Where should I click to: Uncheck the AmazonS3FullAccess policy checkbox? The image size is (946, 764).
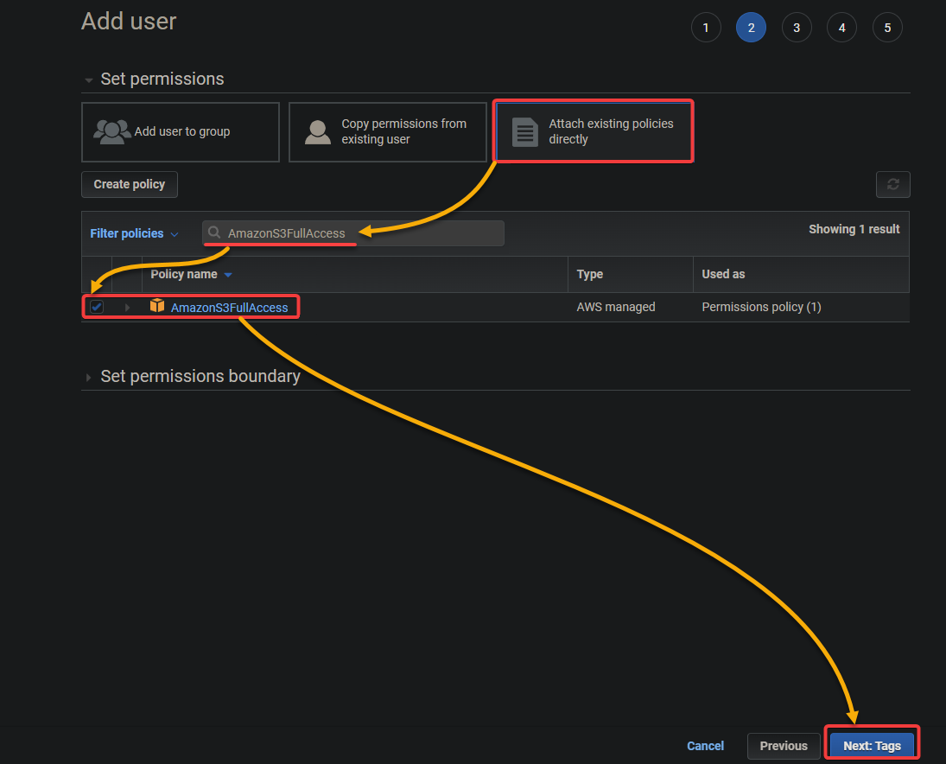tap(97, 307)
